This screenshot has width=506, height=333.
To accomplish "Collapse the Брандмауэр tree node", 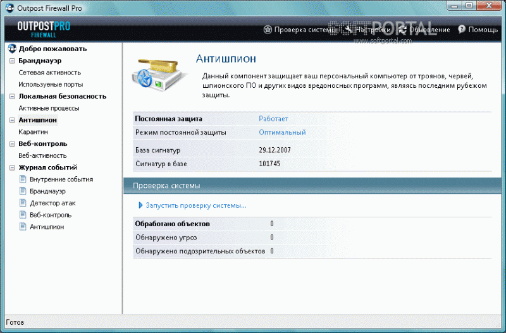I will click(x=12, y=61).
